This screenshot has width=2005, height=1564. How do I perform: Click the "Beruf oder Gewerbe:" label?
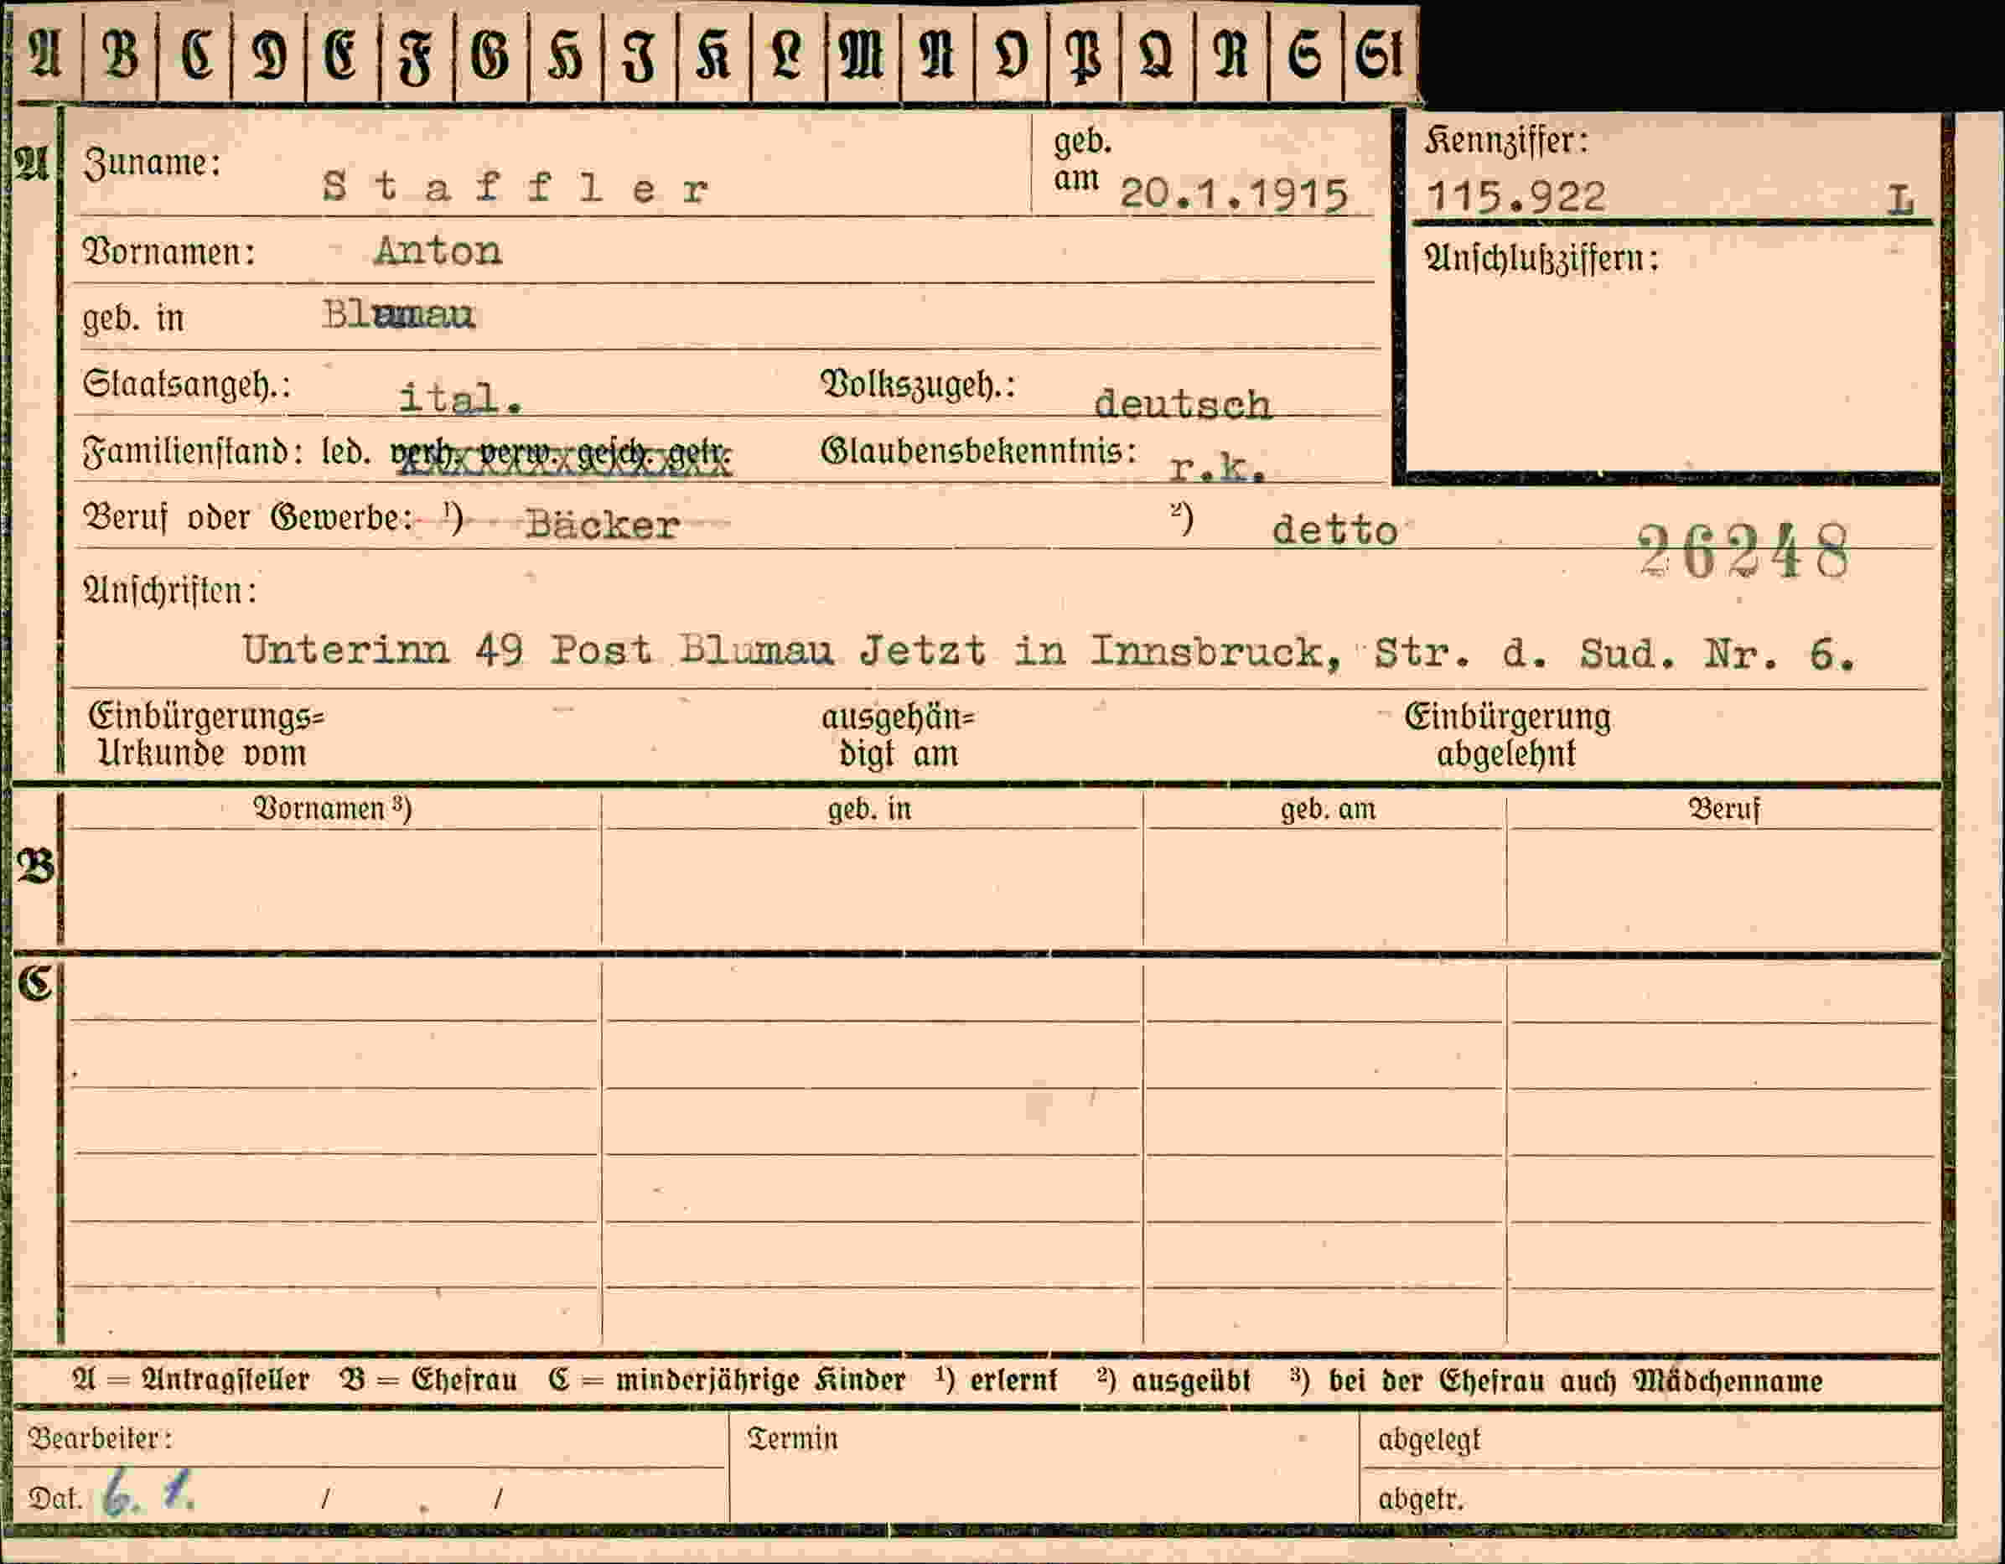(x=248, y=519)
